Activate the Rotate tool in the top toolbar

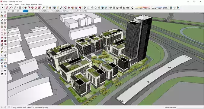36,8
